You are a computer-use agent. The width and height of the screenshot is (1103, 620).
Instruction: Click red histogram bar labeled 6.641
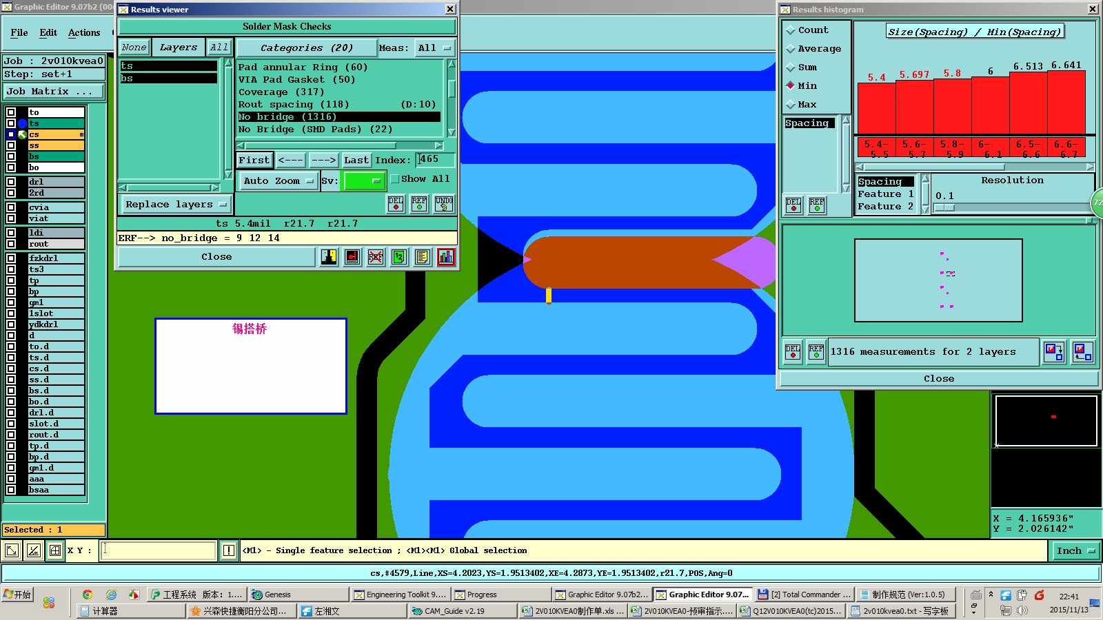[1066, 102]
